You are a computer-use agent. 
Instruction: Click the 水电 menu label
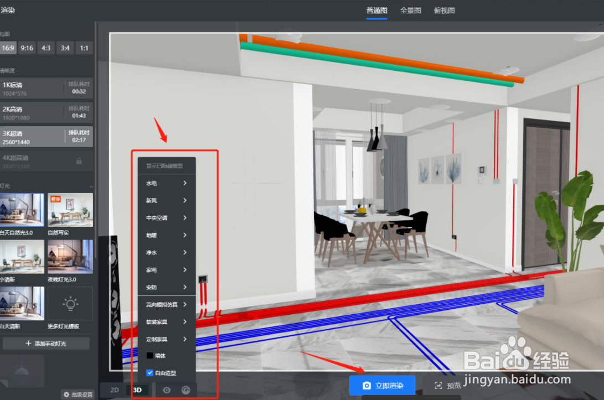click(151, 183)
